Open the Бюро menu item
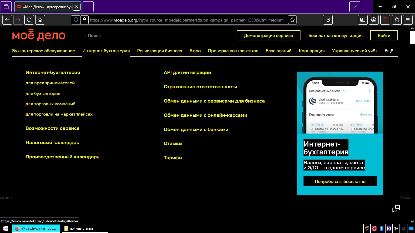415x233 pixels. click(x=195, y=51)
